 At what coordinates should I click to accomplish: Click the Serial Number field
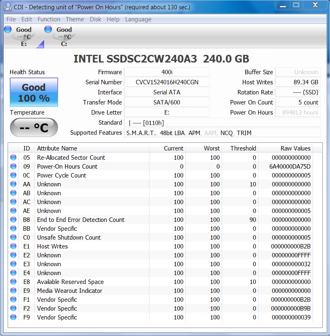(166, 82)
